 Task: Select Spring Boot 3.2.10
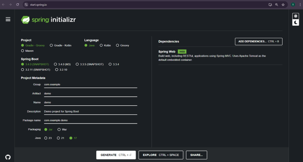coord(61,70)
